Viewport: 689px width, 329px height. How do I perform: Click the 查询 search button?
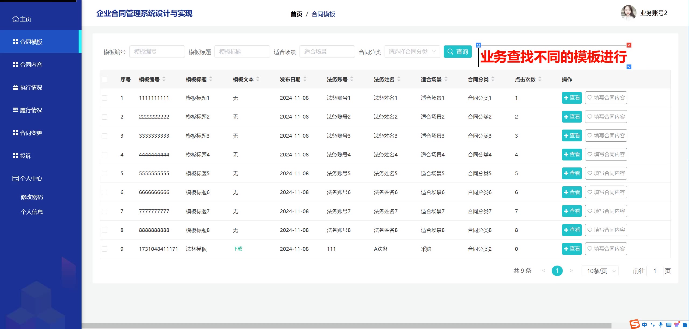coord(458,52)
